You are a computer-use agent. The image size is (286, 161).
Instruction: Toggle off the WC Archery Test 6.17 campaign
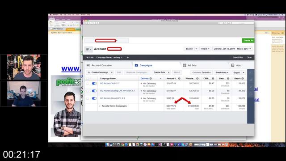[94, 84]
